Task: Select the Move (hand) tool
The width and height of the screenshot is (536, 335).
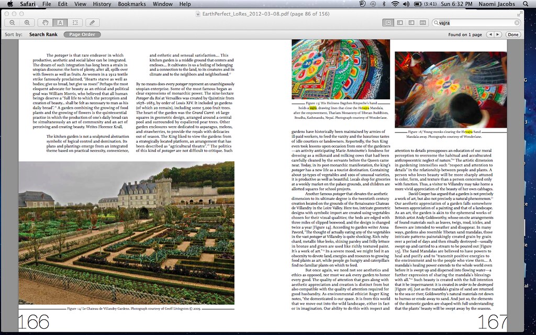Action: [x=45, y=23]
